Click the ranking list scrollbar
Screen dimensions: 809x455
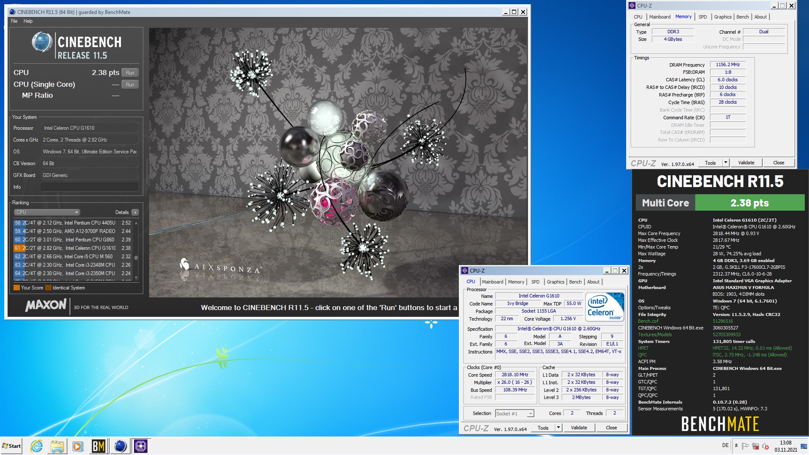tap(136, 249)
